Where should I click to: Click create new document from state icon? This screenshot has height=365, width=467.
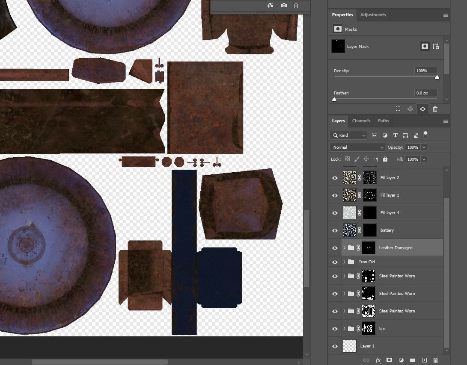270,6
